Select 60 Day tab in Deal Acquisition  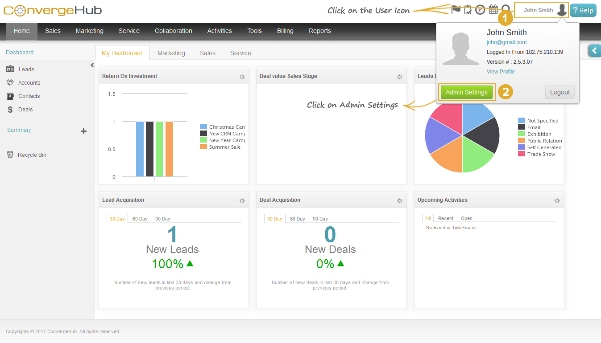(298, 219)
